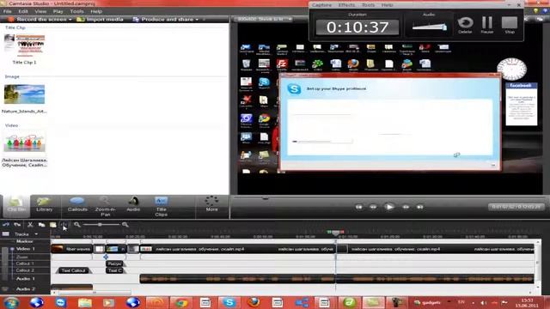Screen dimensions: 550x309
Task: Open the Callouts tab
Action: (x=77, y=205)
